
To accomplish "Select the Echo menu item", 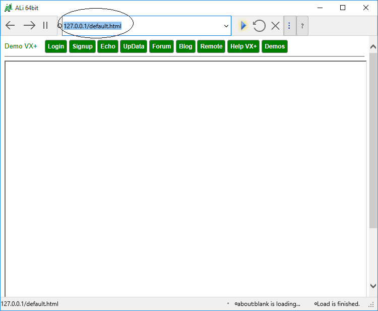I will point(108,46).
